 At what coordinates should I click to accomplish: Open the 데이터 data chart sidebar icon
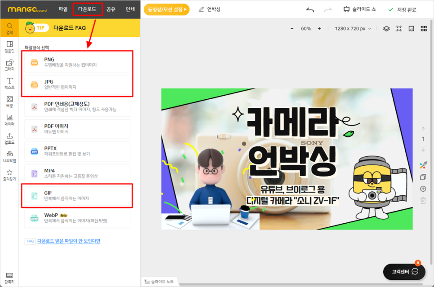(x=9, y=120)
